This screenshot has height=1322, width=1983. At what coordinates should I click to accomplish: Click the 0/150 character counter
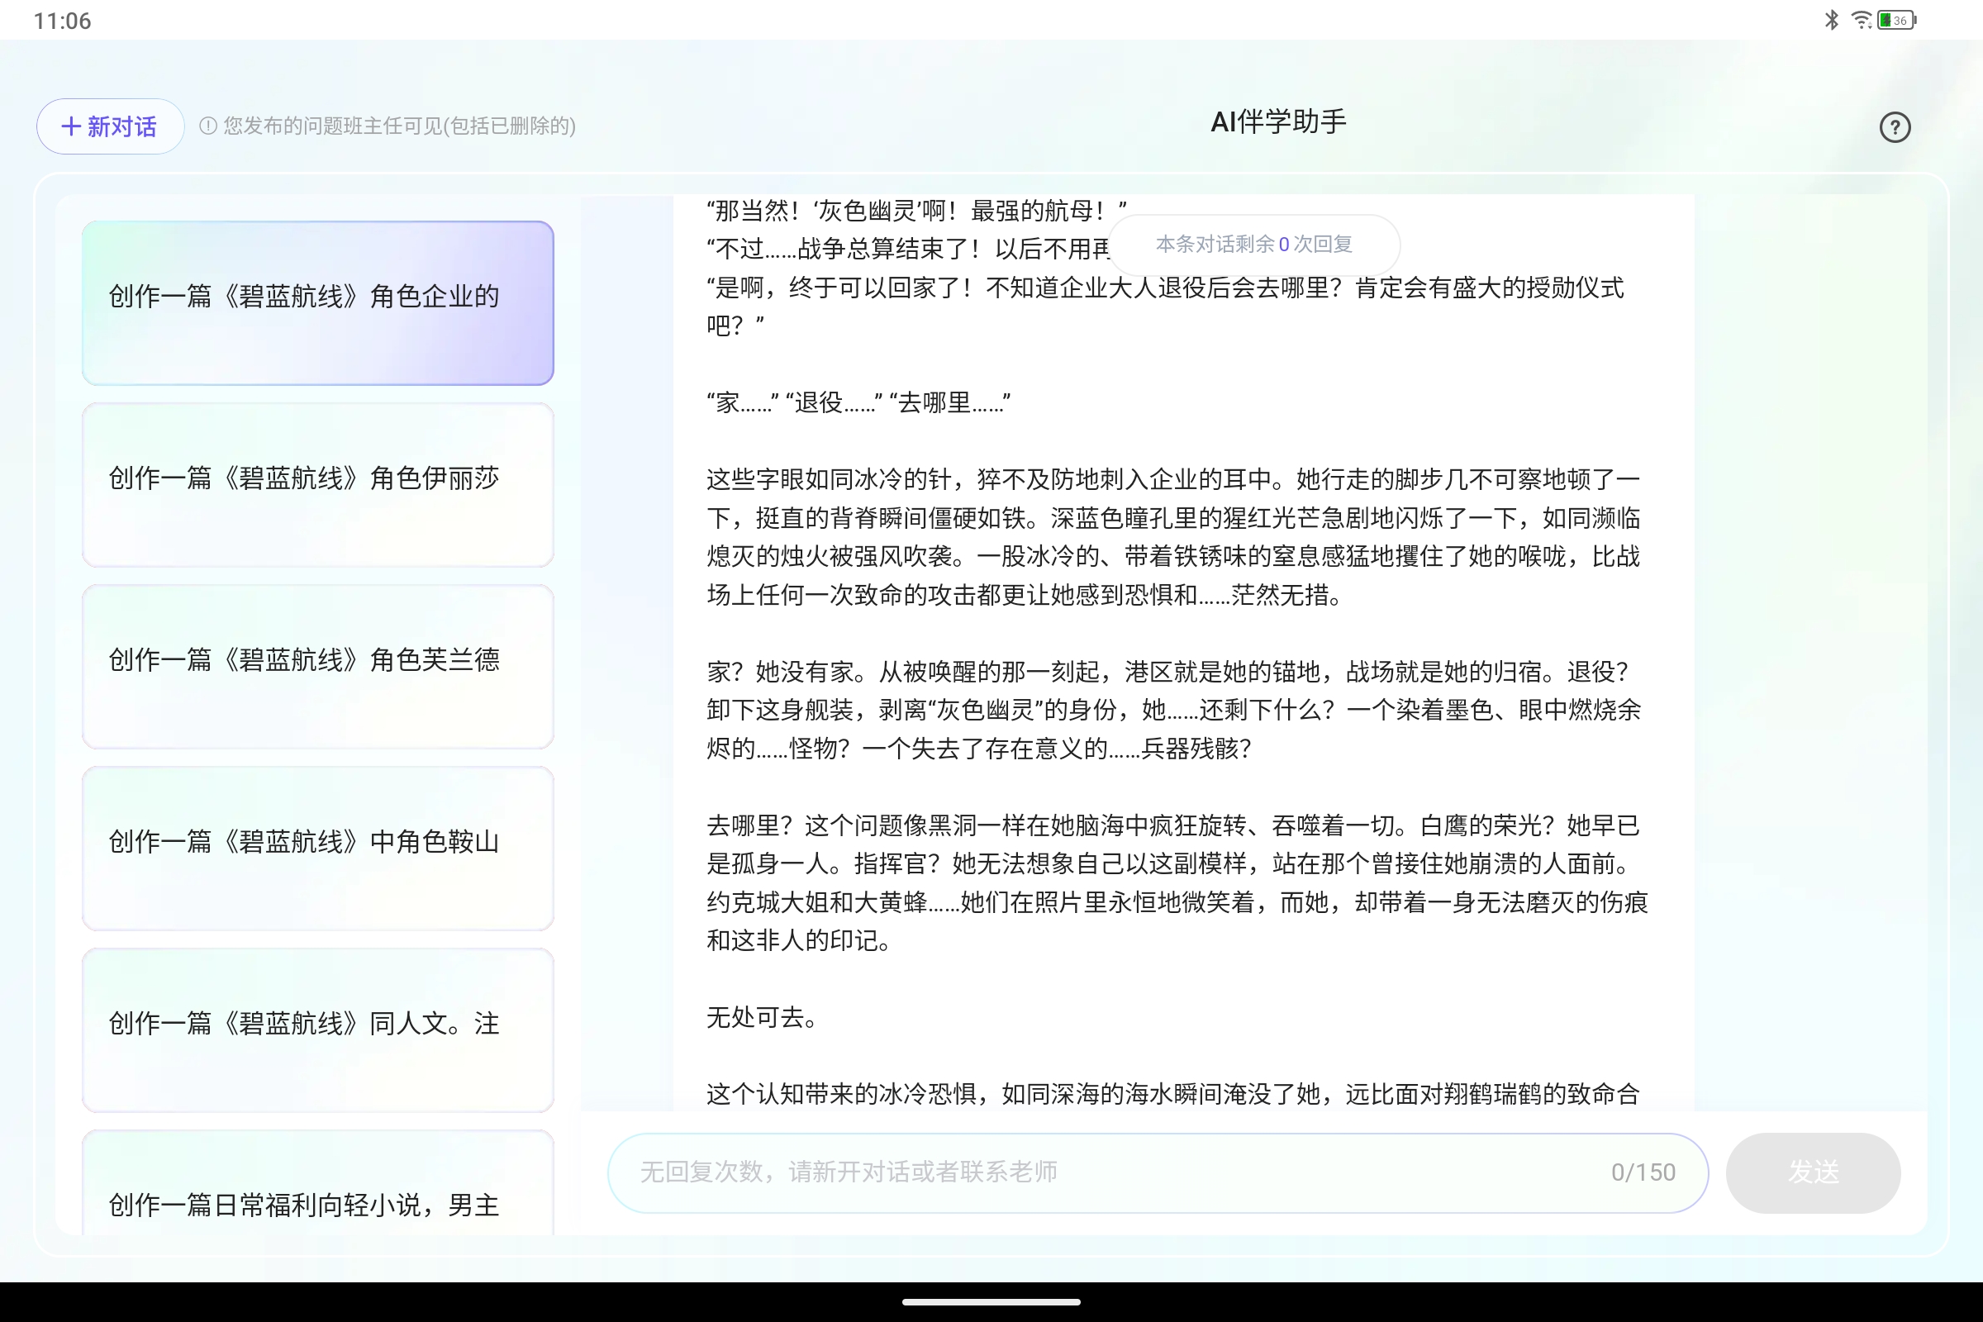point(1643,1172)
